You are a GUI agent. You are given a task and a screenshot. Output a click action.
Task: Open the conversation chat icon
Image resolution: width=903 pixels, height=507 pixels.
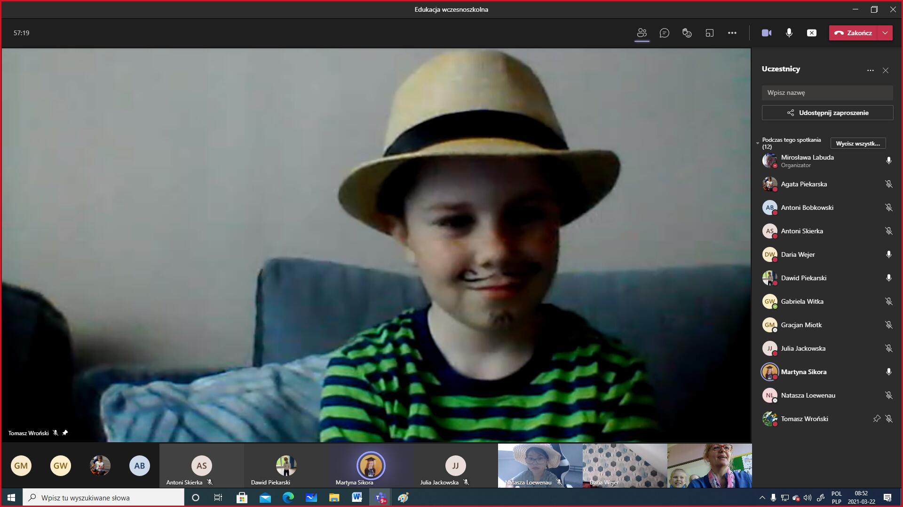(x=664, y=33)
